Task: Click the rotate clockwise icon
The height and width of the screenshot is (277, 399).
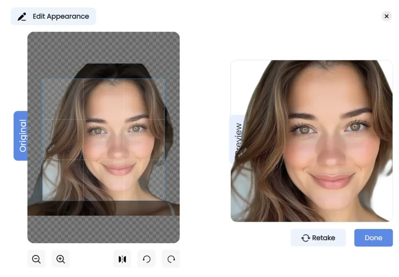Action: [171, 259]
